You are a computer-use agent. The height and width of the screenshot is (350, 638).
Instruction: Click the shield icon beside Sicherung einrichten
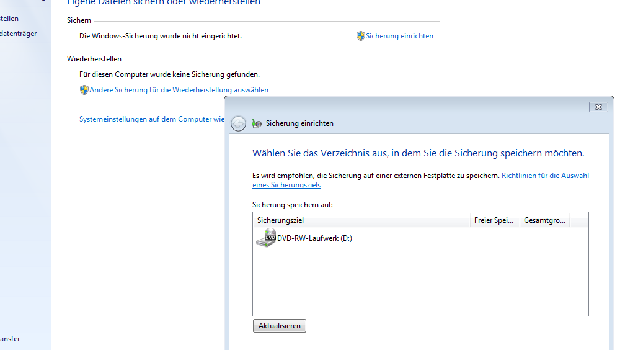360,36
